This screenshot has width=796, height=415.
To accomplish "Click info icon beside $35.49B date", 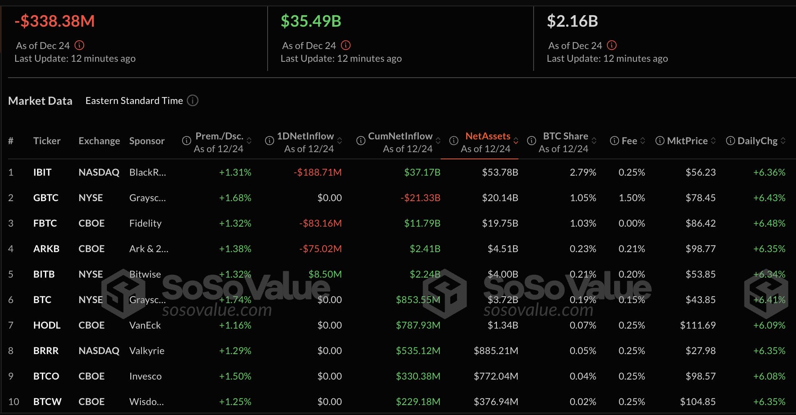I will pyautogui.click(x=346, y=45).
